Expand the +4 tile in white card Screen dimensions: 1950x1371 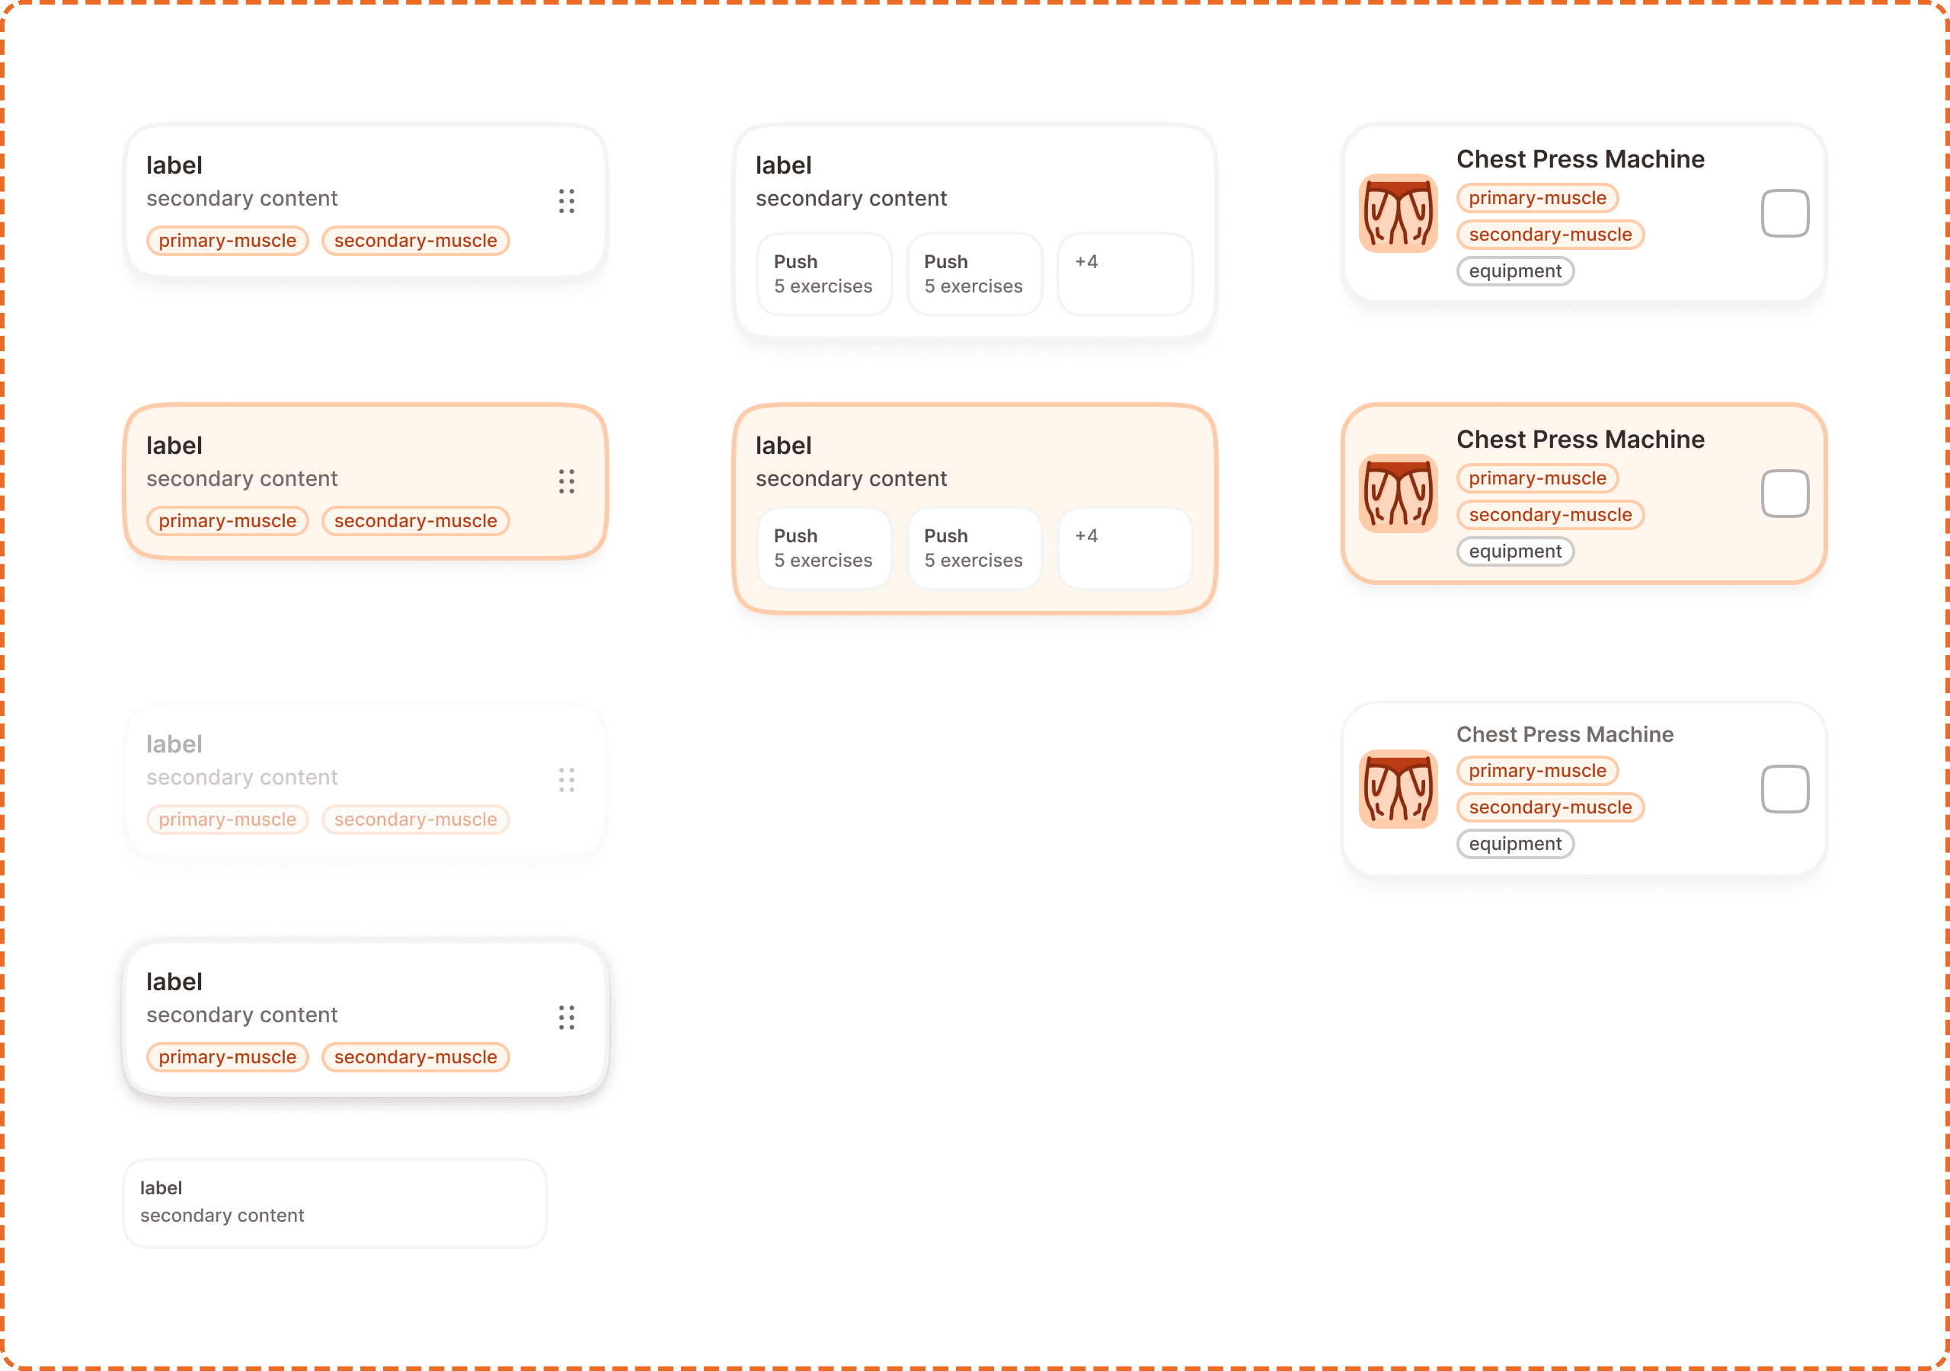[x=1124, y=273]
